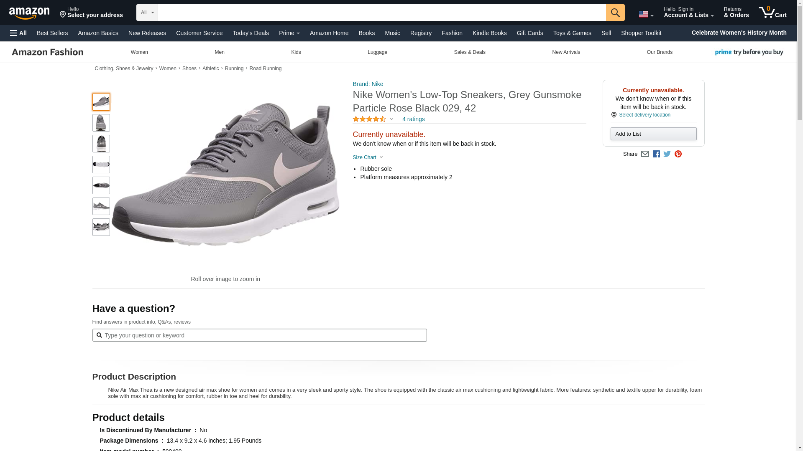
Task: Share product on Facebook
Action: coord(656,154)
